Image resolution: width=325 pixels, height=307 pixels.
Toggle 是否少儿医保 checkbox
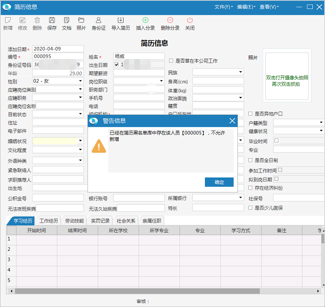(x=250, y=208)
